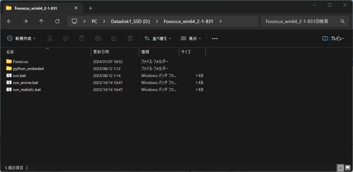The image size is (353, 172).
Task: Minimize the File Explorer window
Action: [x=315, y=5]
